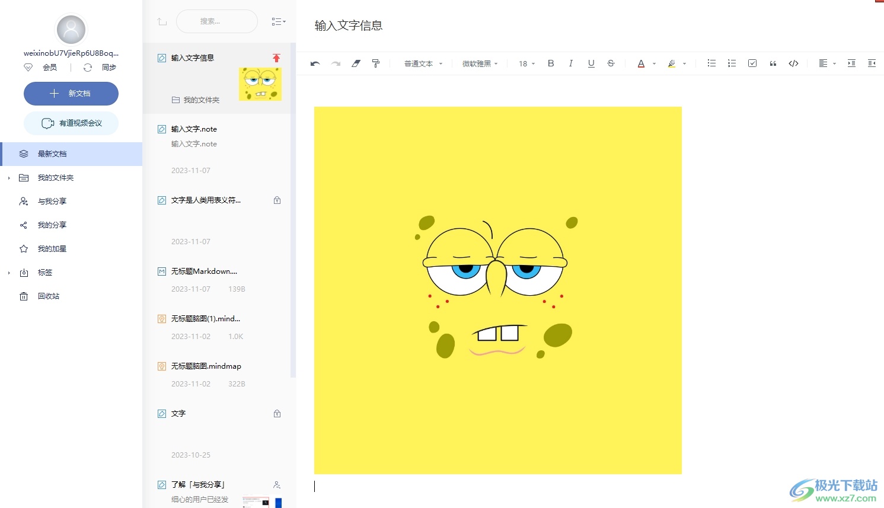Click the note title 输入文字信息
The image size is (884, 508).
[x=349, y=25]
